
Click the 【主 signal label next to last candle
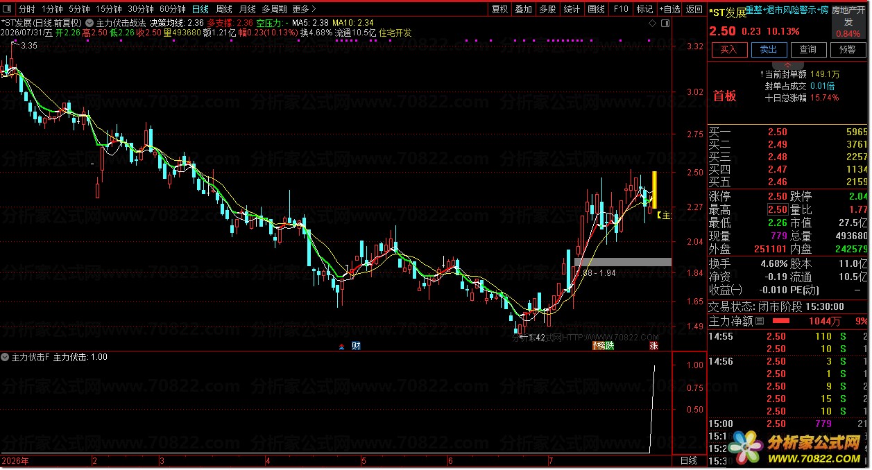pyautogui.click(x=664, y=216)
